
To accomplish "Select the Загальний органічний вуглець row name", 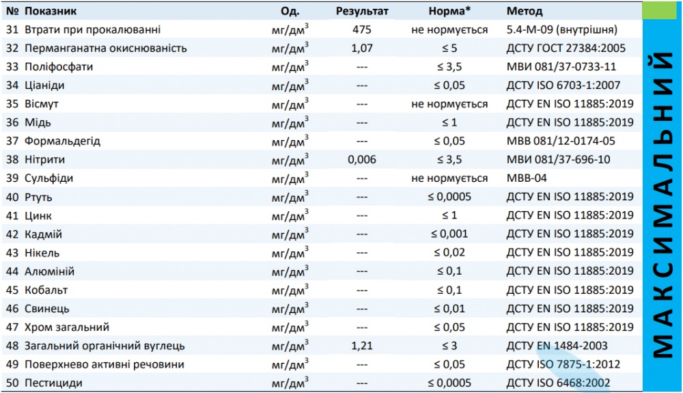I will pos(104,346).
